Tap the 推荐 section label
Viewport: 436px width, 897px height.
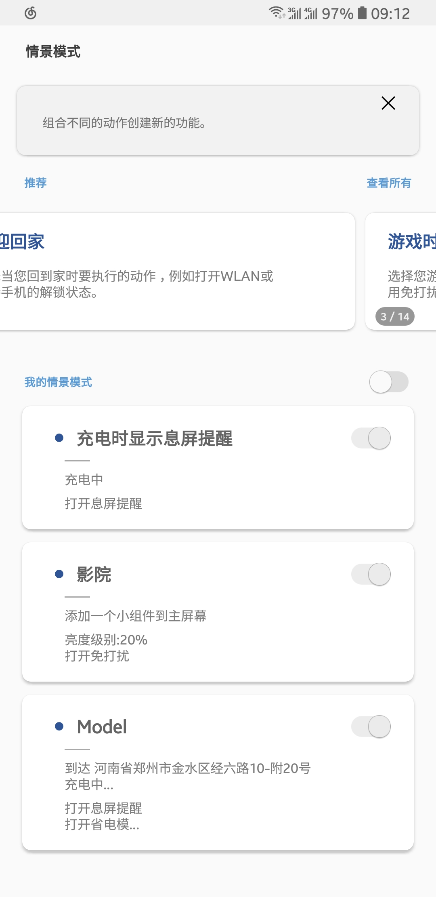click(36, 183)
